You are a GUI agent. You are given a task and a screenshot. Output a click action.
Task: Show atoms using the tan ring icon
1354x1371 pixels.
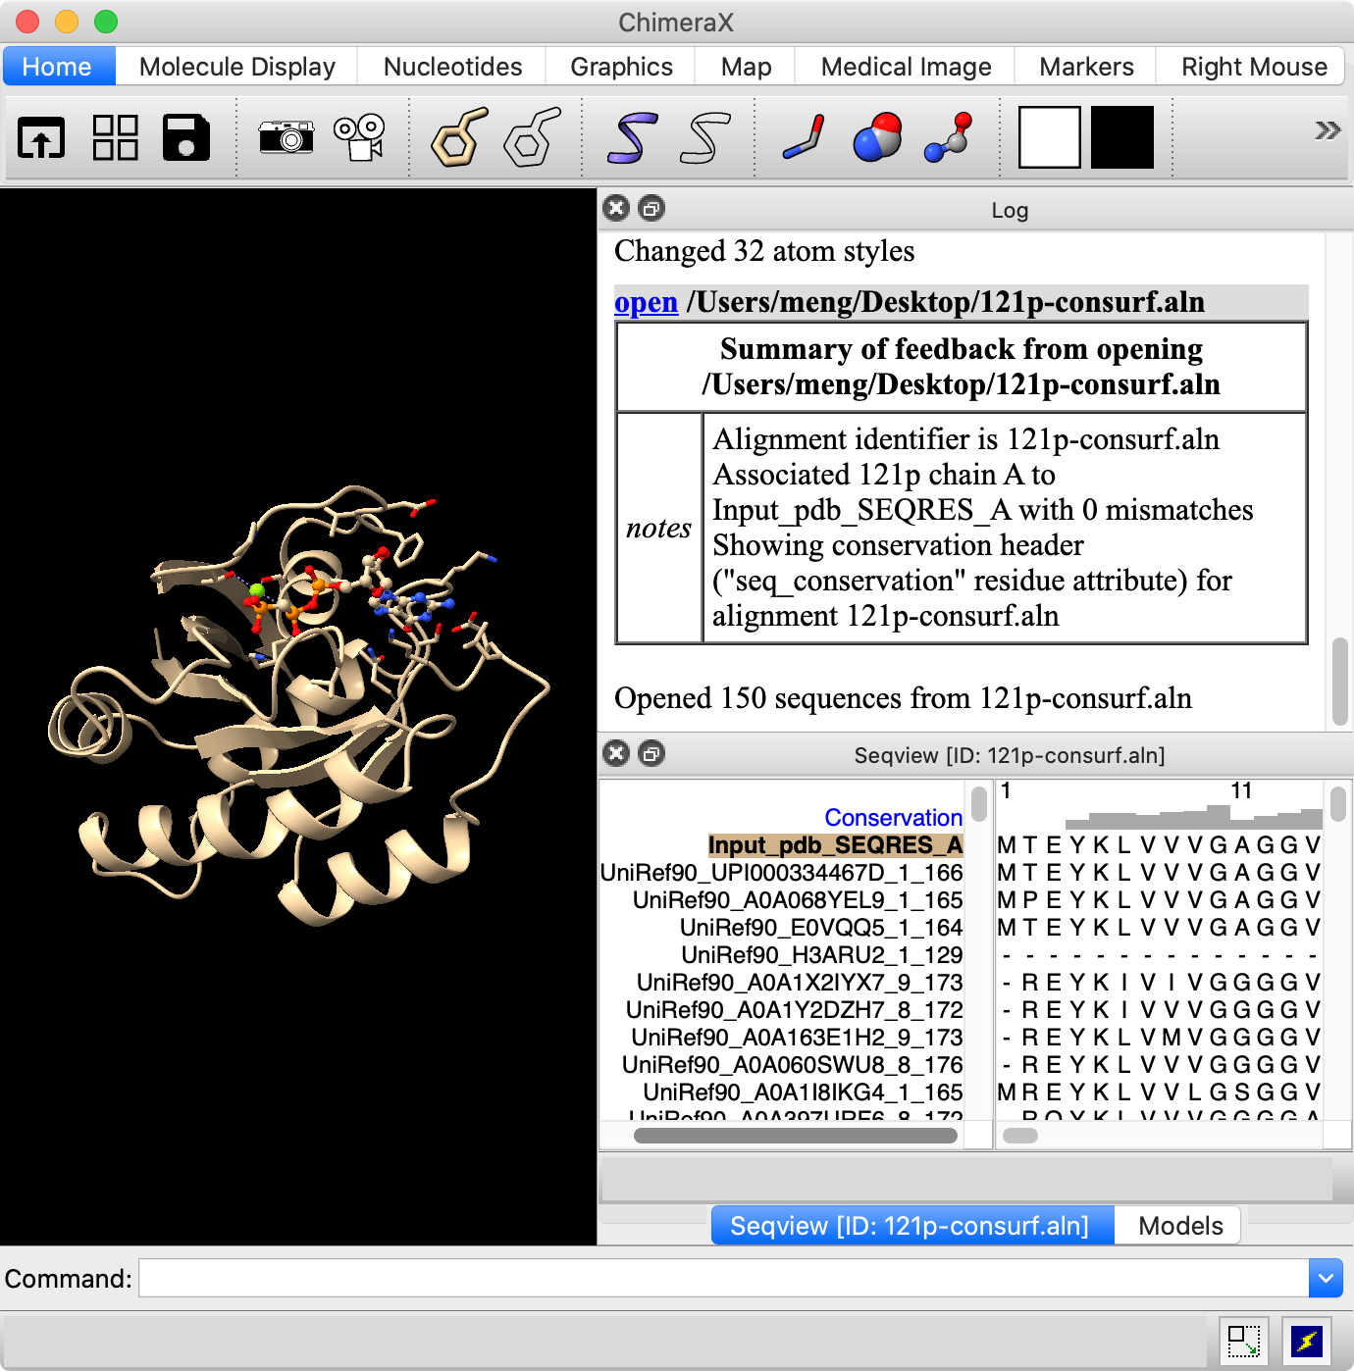point(459,137)
